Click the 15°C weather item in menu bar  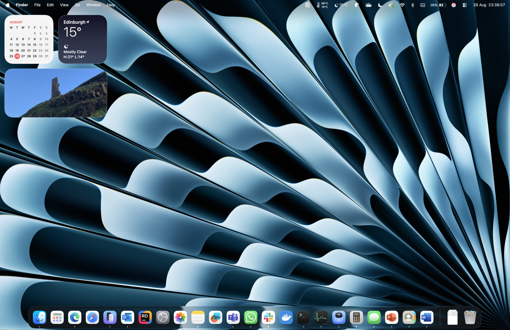(341, 5)
